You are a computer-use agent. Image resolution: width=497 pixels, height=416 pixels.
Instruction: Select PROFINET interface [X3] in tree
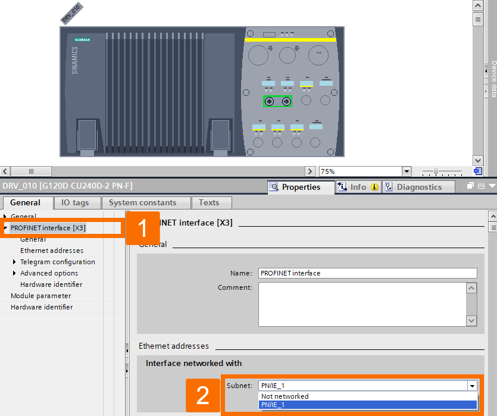tap(48, 228)
